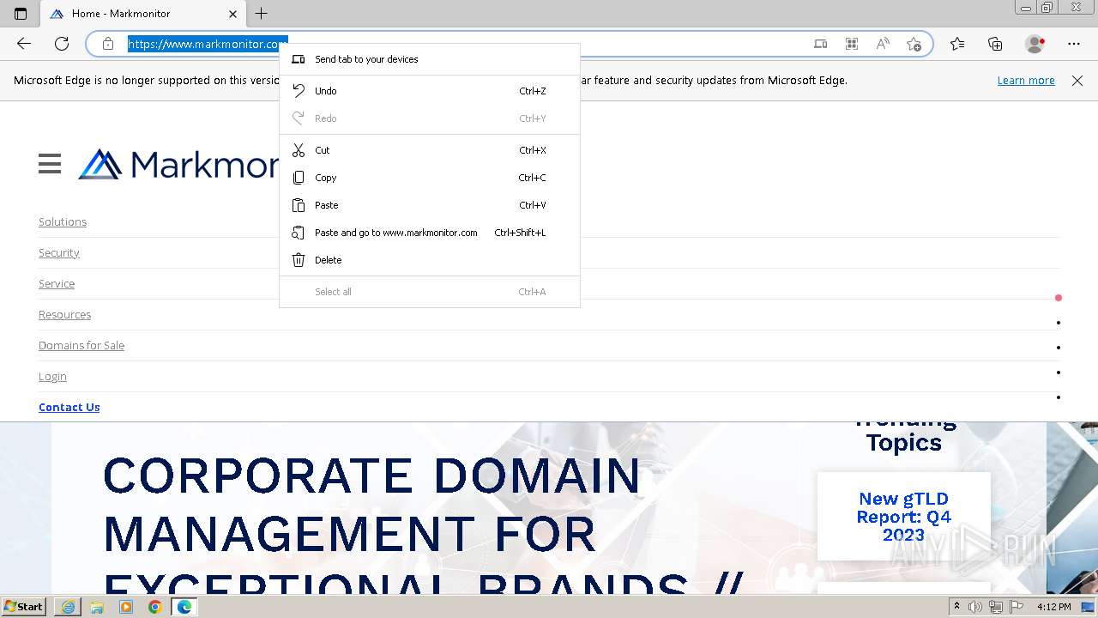Open the user profile avatar

pyautogui.click(x=1035, y=44)
